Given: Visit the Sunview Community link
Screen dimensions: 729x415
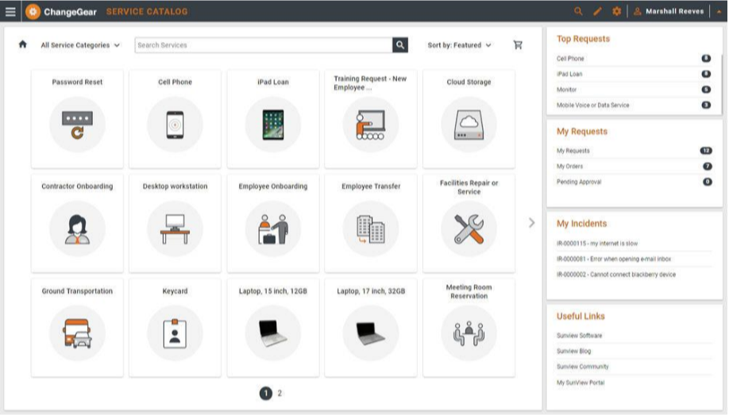Looking at the screenshot, I should pyautogui.click(x=583, y=367).
